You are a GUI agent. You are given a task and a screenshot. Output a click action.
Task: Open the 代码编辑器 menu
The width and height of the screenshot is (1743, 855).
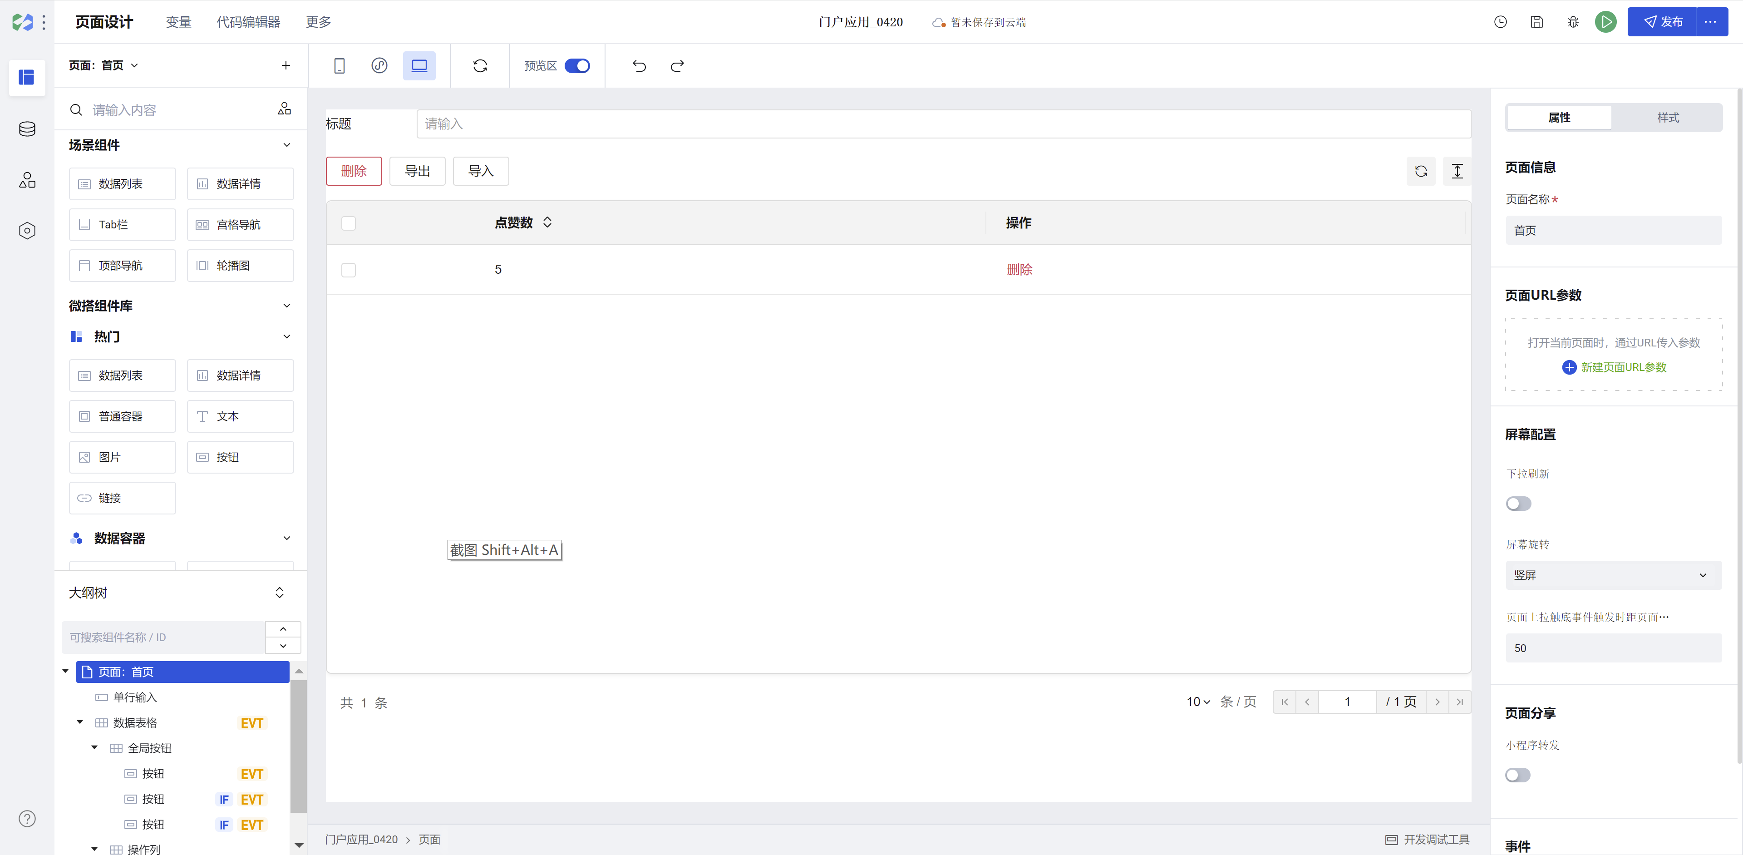(248, 22)
